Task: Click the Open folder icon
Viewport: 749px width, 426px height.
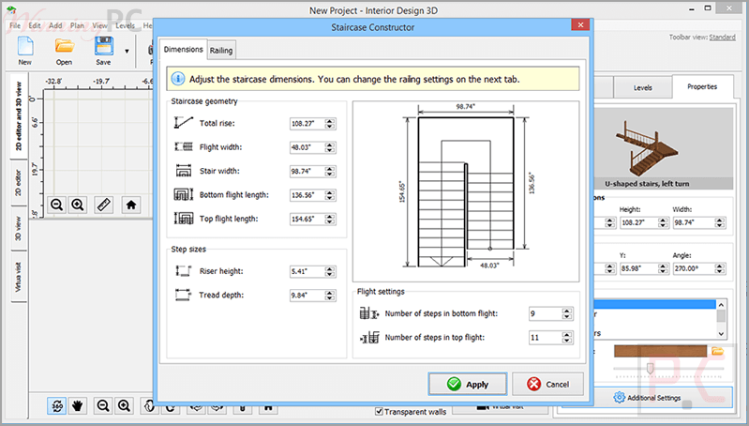Action: pyautogui.click(x=64, y=46)
